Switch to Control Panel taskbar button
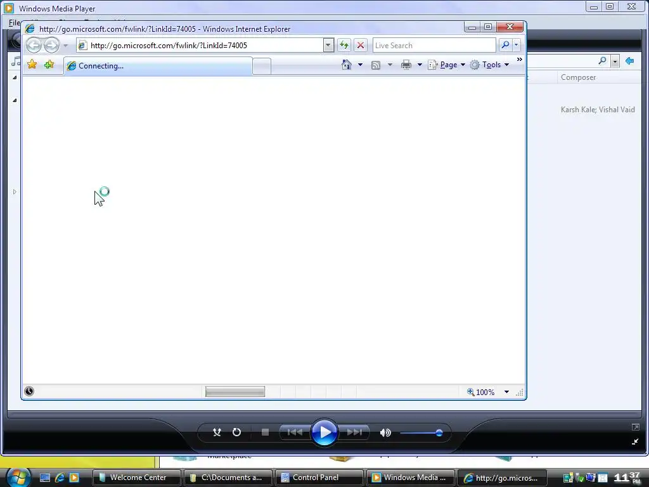The height and width of the screenshot is (487, 649). [319, 477]
